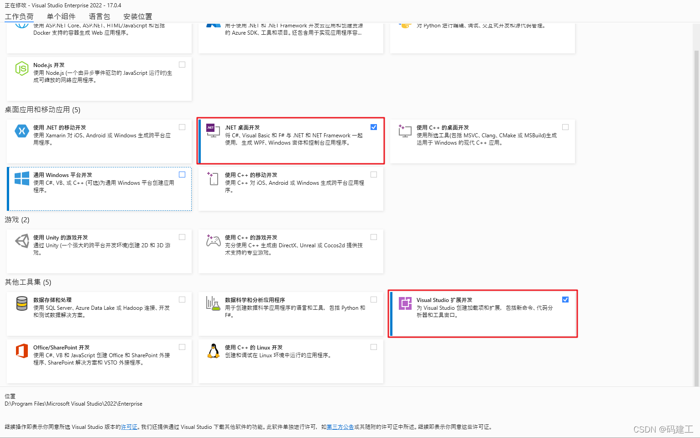700x438 pixels.
Task: Click the .NET desktop development icon
Action: point(213,130)
